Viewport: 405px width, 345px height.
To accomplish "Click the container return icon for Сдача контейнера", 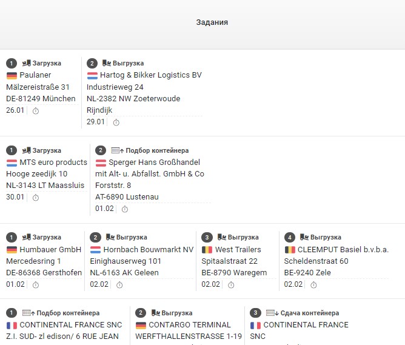I will pyautogui.click(x=272, y=313).
